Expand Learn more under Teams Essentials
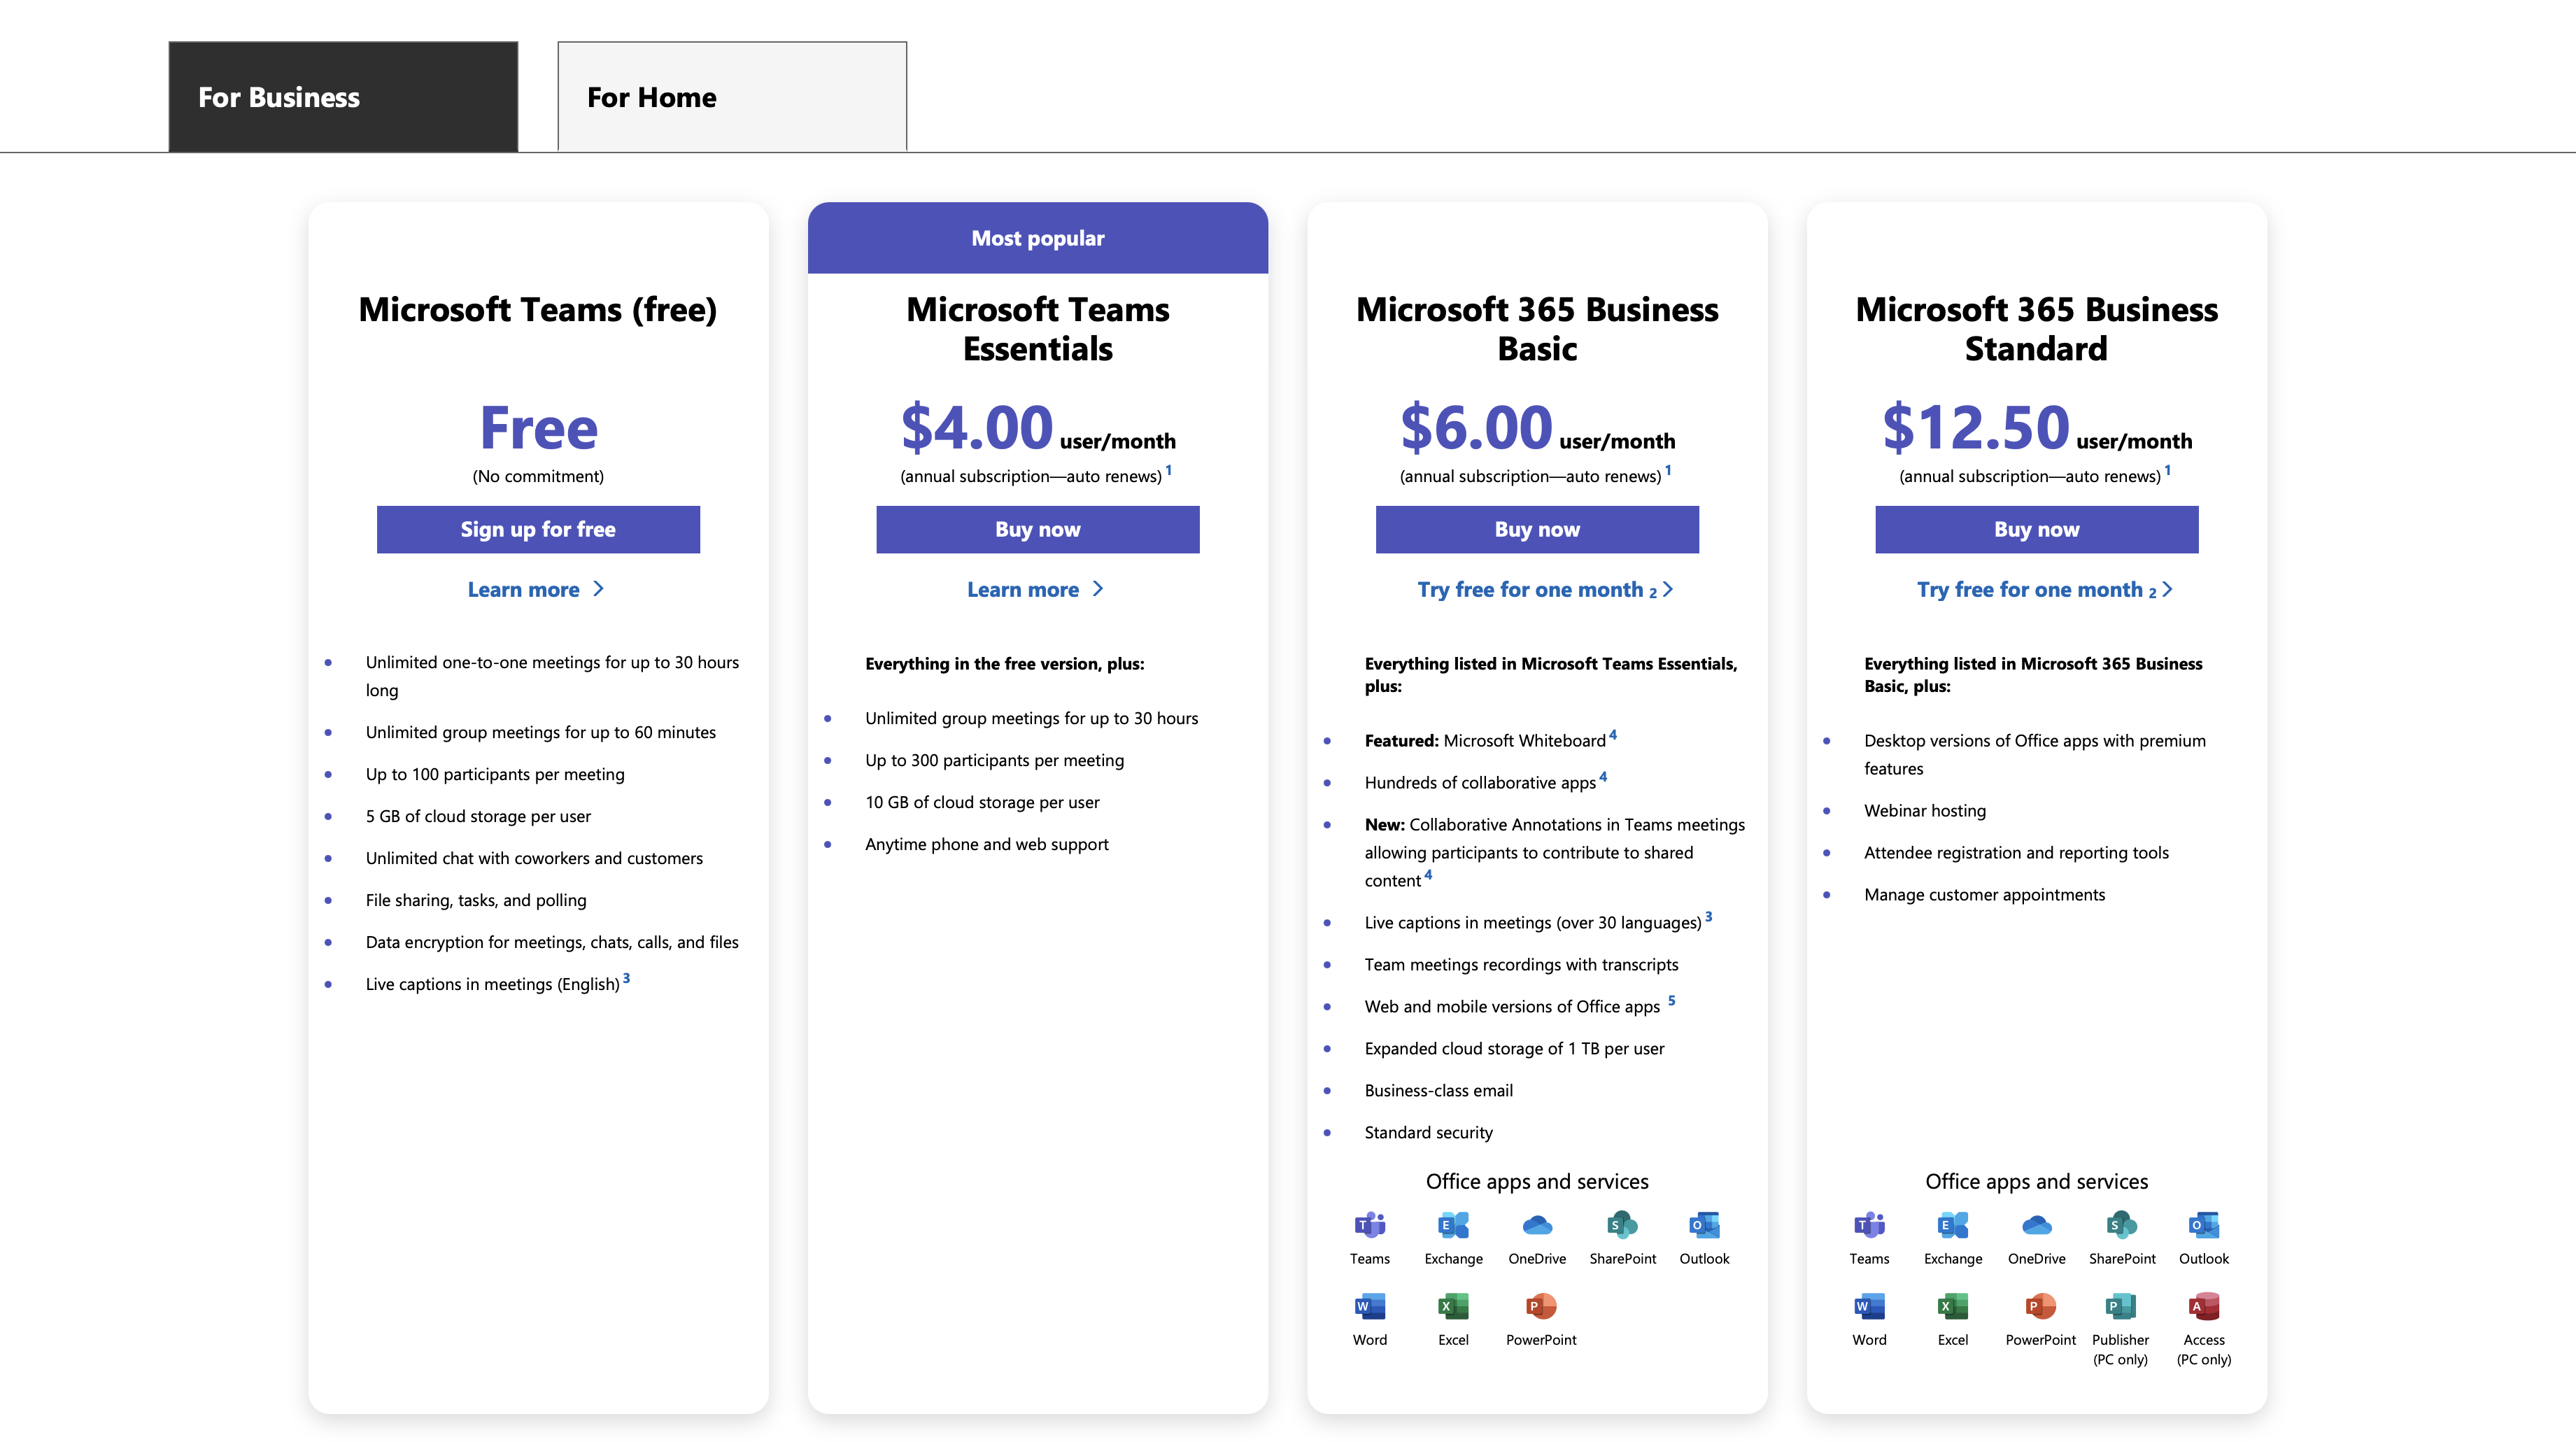 tap(1037, 589)
